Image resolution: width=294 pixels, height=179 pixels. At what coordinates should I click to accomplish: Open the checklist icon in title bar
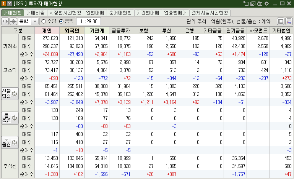tap(253, 3)
